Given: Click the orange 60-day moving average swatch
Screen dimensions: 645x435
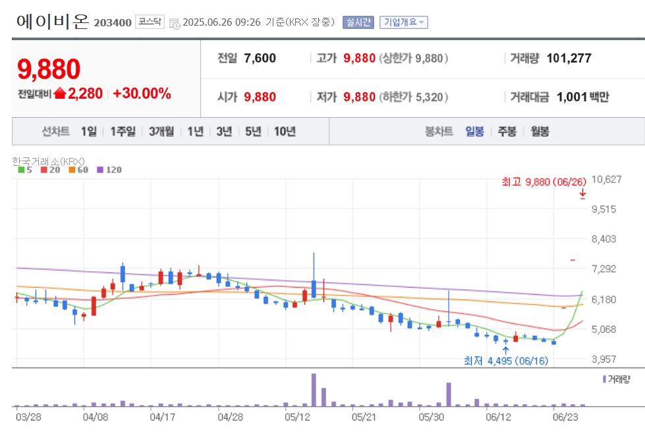Looking at the screenshot, I should point(72,170).
